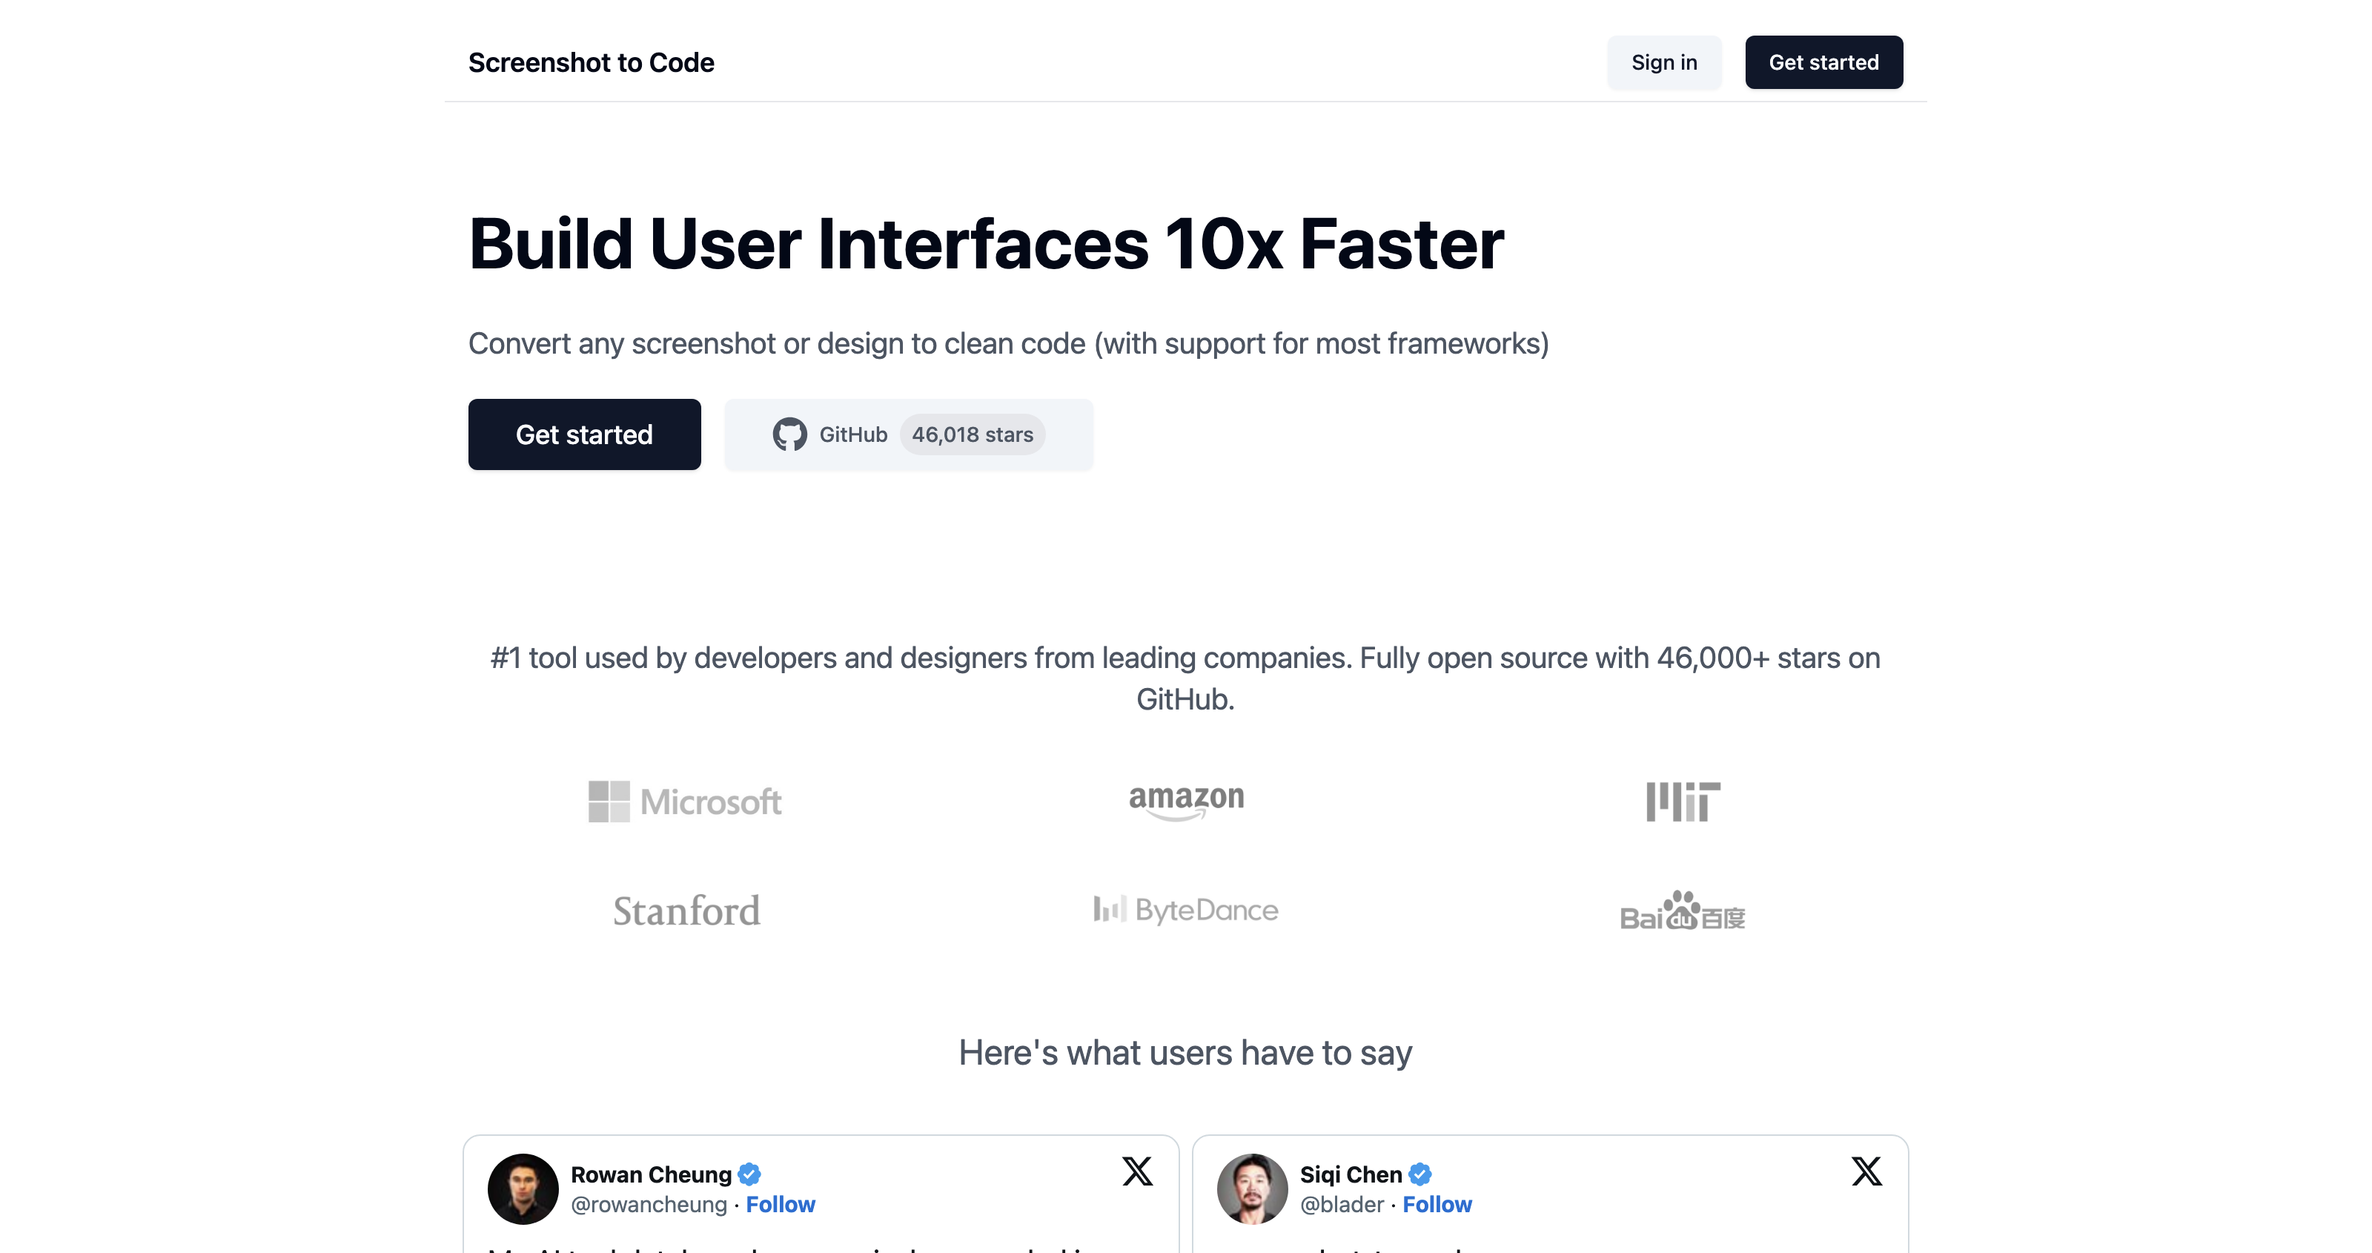Click the #1 tool used by developers paragraph
2372x1253 pixels.
tap(1185, 679)
